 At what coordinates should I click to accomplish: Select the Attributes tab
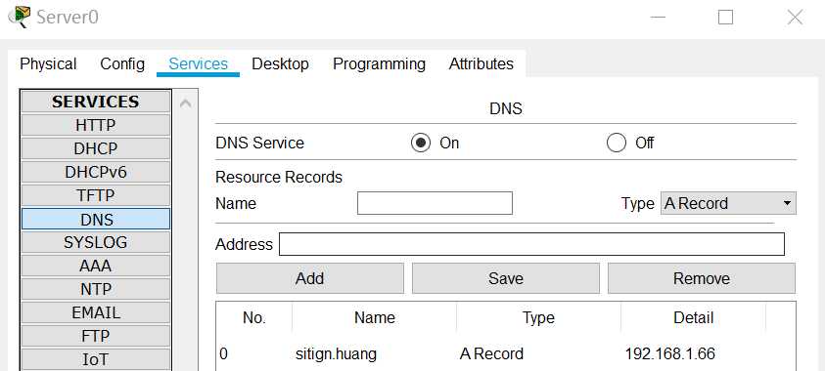click(481, 64)
